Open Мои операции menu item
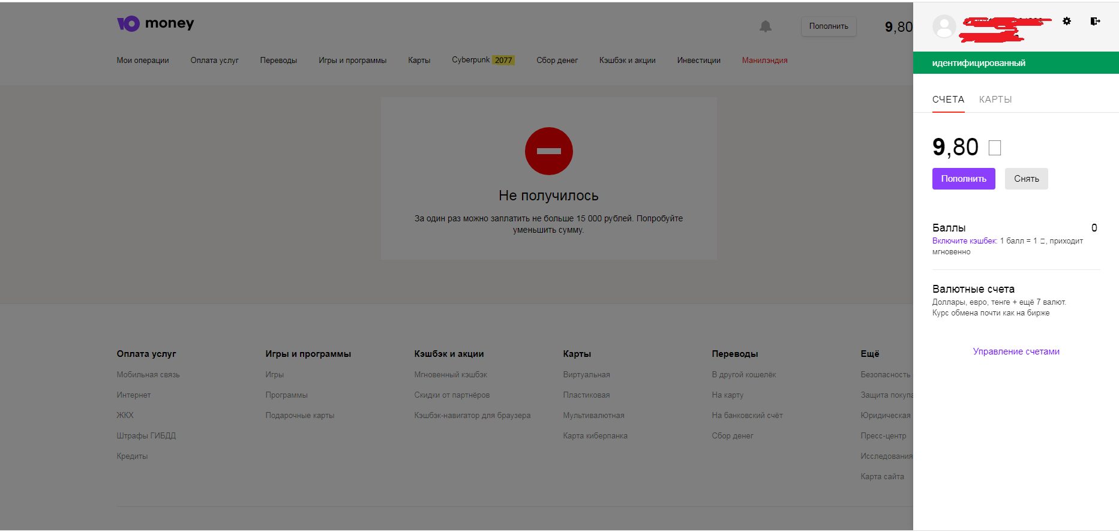This screenshot has height=532, width=1119. (x=142, y=61)
